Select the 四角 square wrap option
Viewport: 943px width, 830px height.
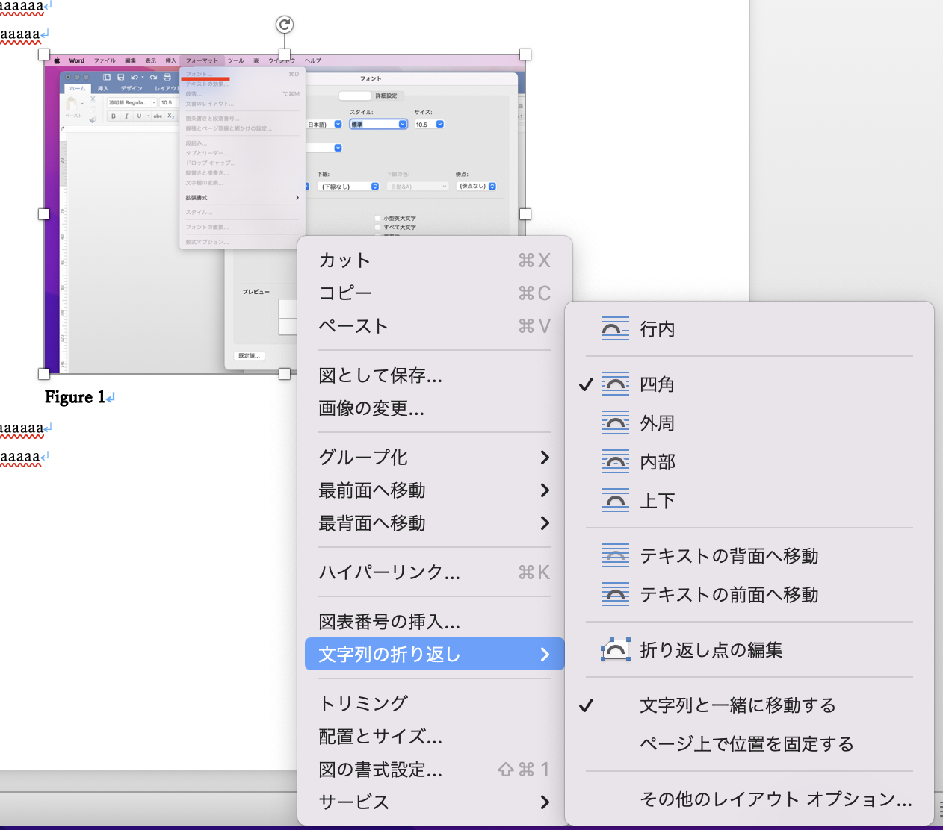749,384
